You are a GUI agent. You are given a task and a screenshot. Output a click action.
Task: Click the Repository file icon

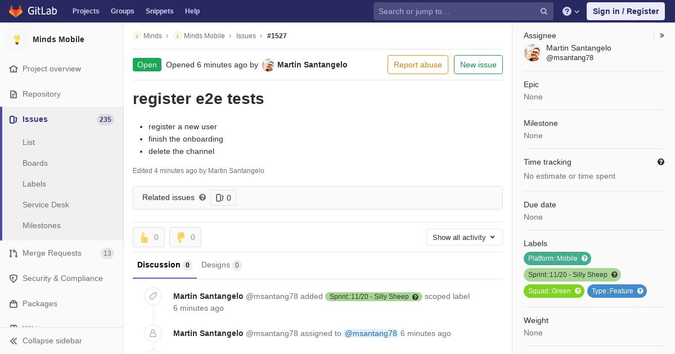point(13,94)
